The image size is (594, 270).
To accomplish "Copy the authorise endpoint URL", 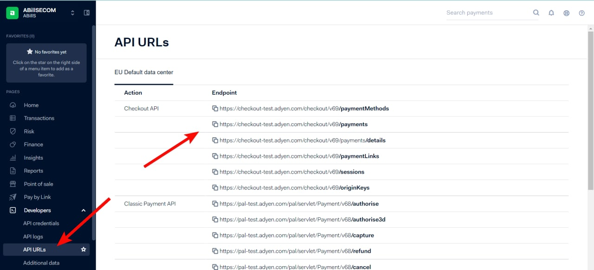I will point(215,204).
